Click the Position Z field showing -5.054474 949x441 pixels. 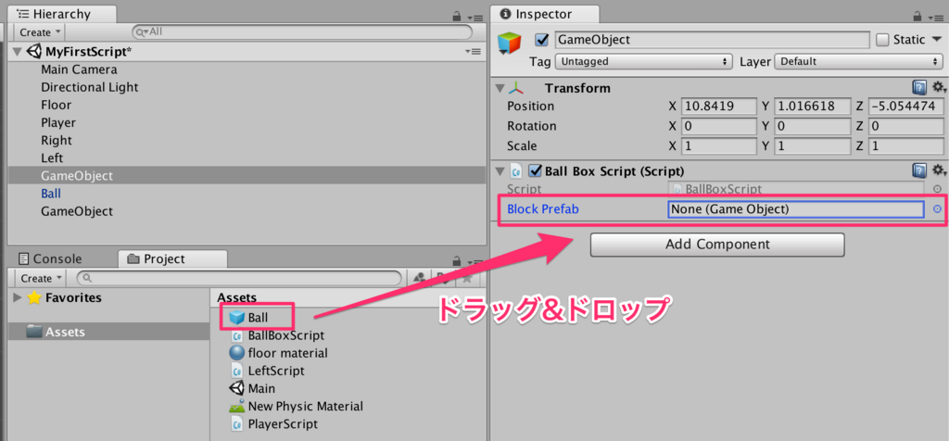(905, 107)
